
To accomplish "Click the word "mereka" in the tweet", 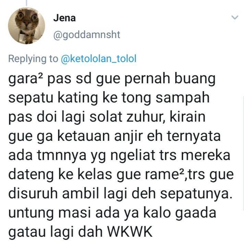I will pyautogui.click(x=206, y=156).
